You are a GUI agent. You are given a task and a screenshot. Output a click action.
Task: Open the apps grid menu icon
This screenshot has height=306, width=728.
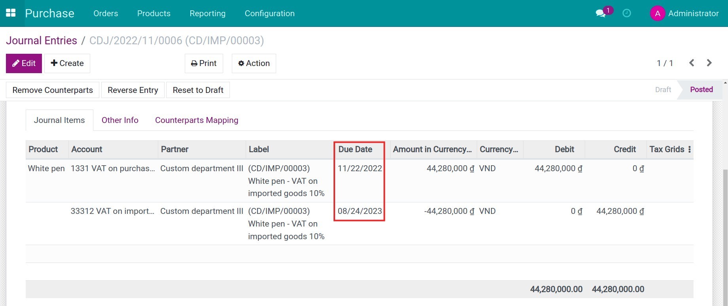(x=11, y=13)
